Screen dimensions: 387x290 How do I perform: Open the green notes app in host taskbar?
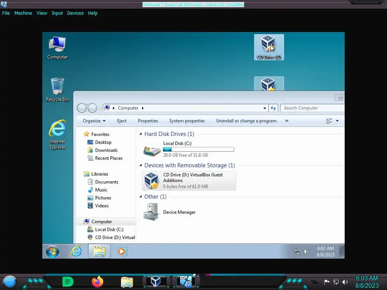pyautogui.click(x=68, y=282)
